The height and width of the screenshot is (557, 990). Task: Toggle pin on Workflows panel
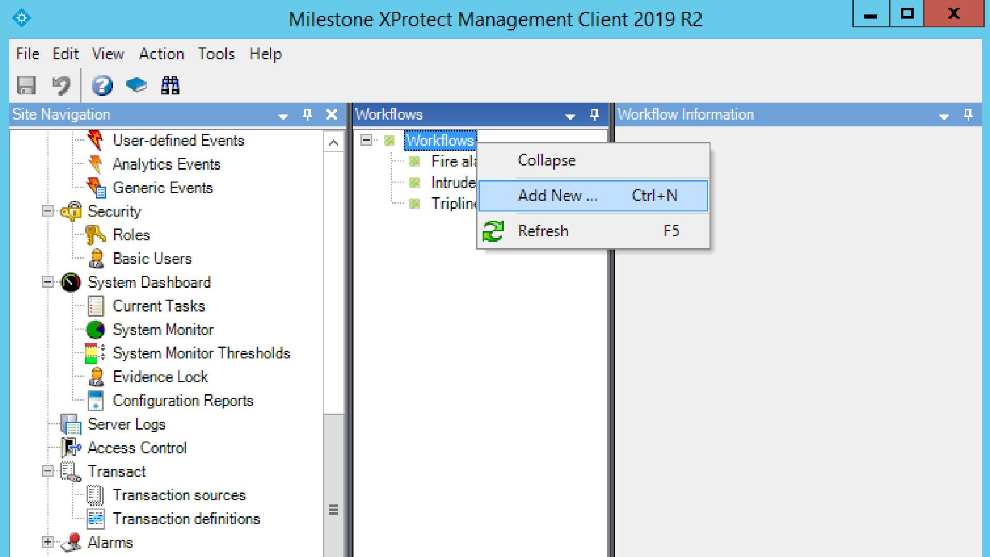pyautogui.click(x=595, y=114)
